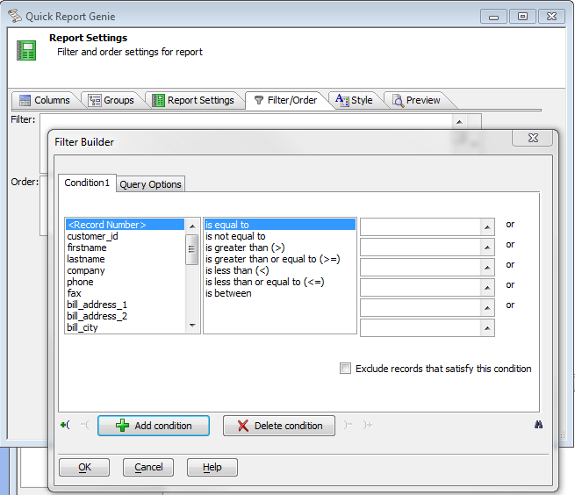The image size is (575, 495).
Task: Switch to the Query Options tab
Action: 150,184
